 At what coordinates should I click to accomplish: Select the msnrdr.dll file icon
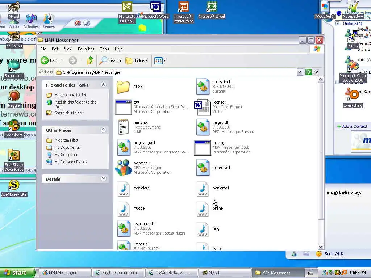(x=203, y=168)
